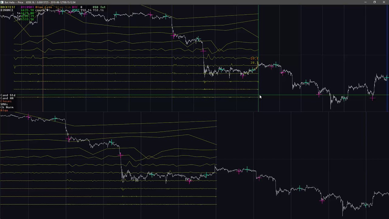The width and height of the screenshot is (389, 219).
Task: Click the BACKTEST mode label
Action: pyautogui.click(x=8, y=7)
